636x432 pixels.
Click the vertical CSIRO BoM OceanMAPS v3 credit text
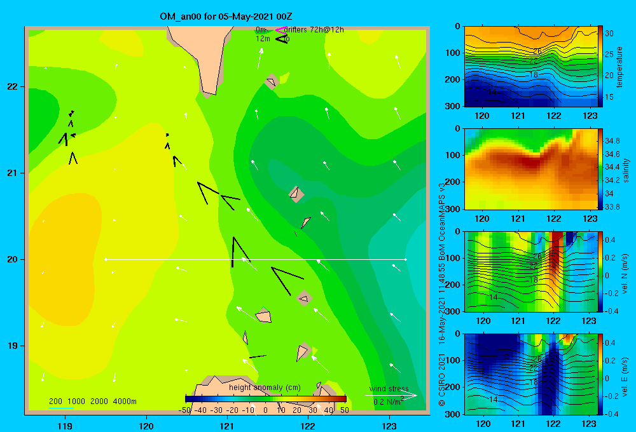click(442, 294)
